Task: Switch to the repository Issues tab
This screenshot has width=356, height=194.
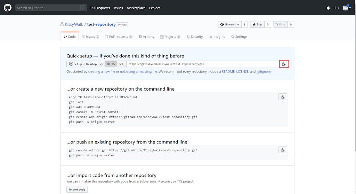Action: point(90,37)
